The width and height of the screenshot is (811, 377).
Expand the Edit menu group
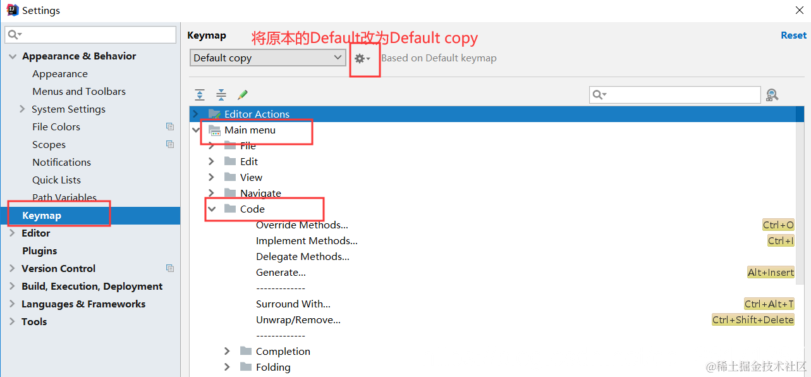coord(212,161)
